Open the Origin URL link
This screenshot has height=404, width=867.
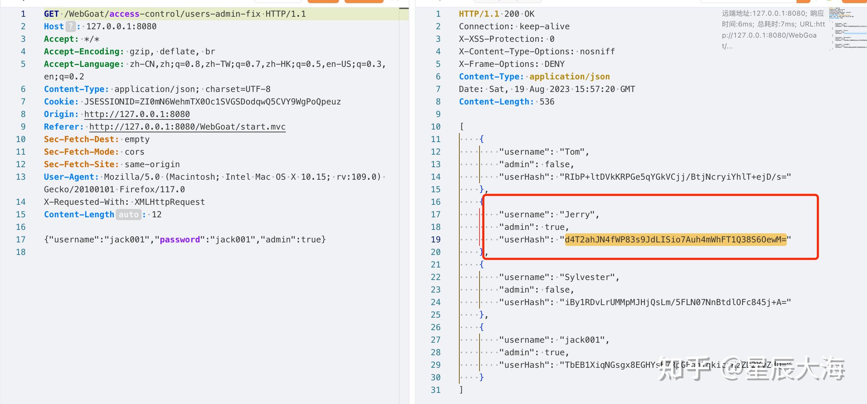[137, 114]
